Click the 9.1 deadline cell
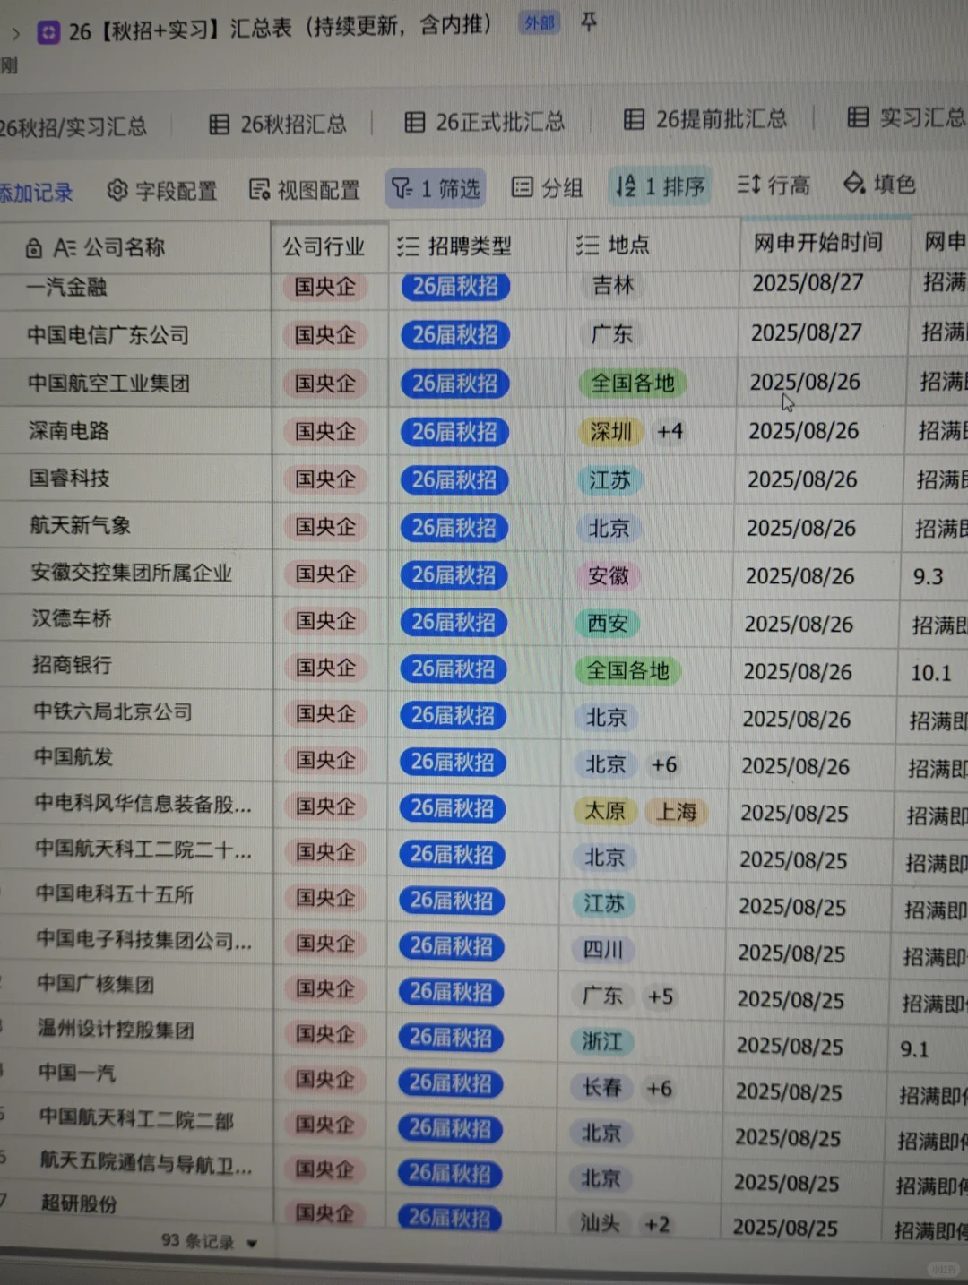 [915, 1049]
